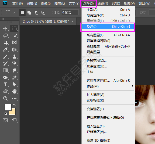This screenshot has width=155, height=144.
Task: Open the 图层(L) menu
Action: click(x=60, y=3)
